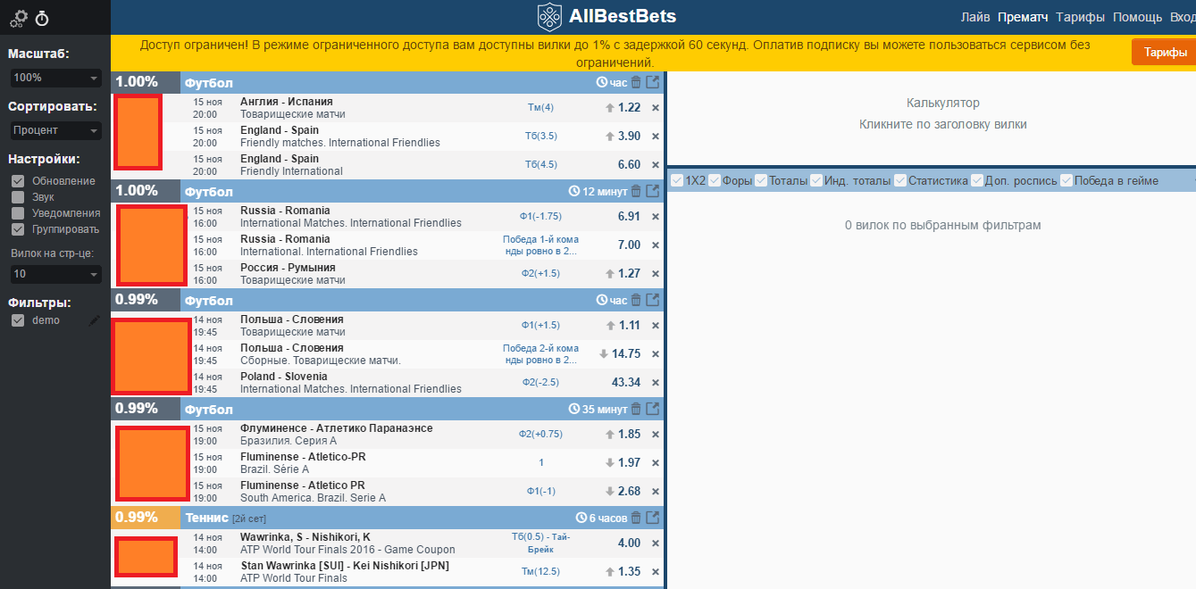Click the Вход login link
Viewport: 1196px width, 589px height.
[1183, 17]
